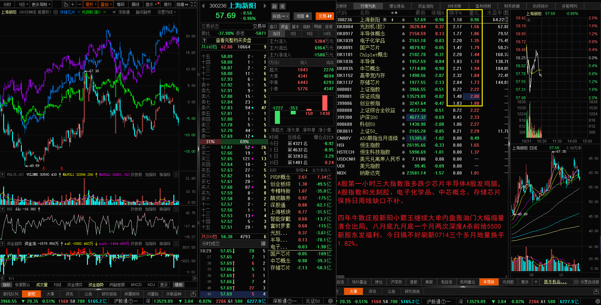Image resolution: width=601 pixels, height=305 pixels.
Task: Open 查看完整档买卖盘 help question icon
Action: 204,40
